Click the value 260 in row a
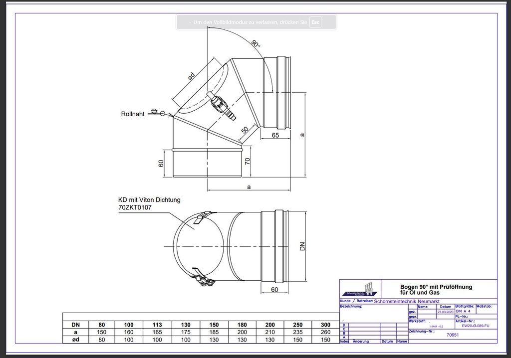 [x=325, y=332]
